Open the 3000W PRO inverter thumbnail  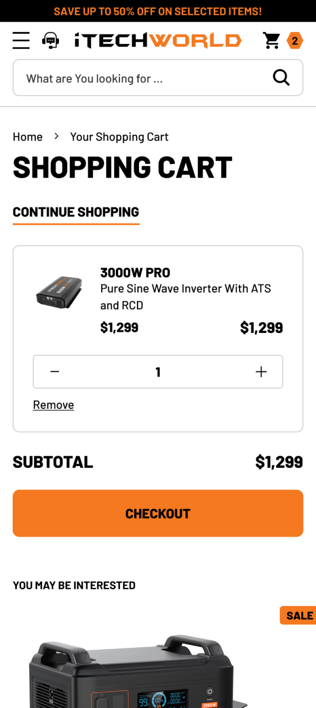(59, 292)
